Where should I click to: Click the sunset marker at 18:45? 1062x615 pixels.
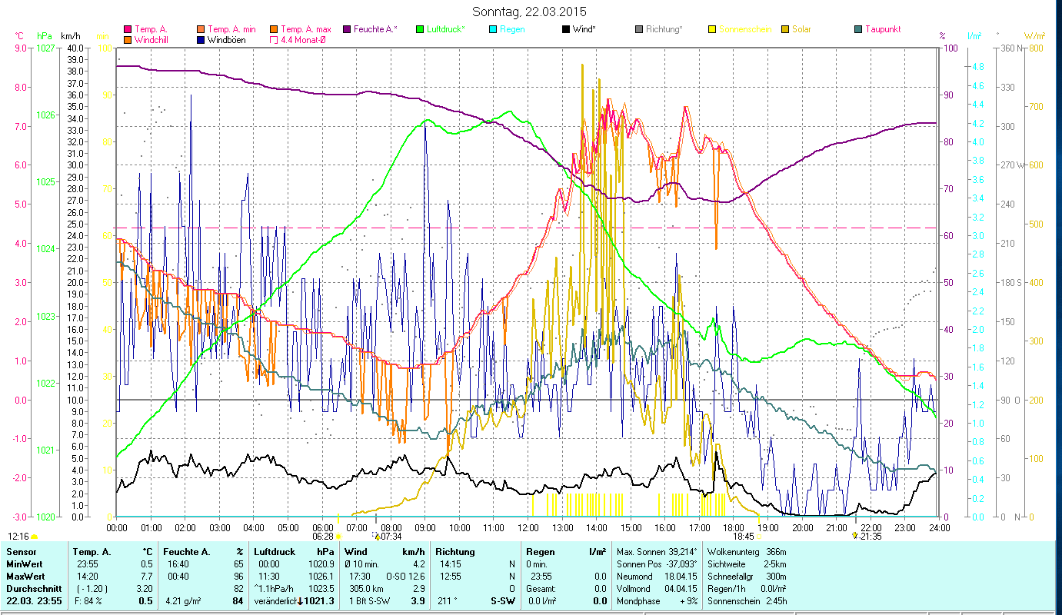pos(758,537)
